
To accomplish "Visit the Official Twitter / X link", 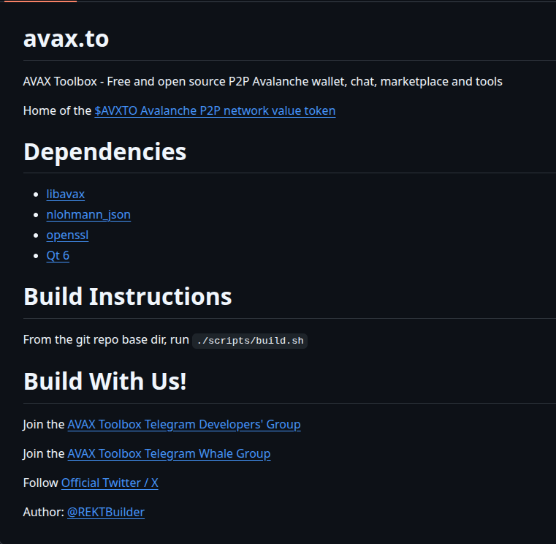I will tap(110, 483).
